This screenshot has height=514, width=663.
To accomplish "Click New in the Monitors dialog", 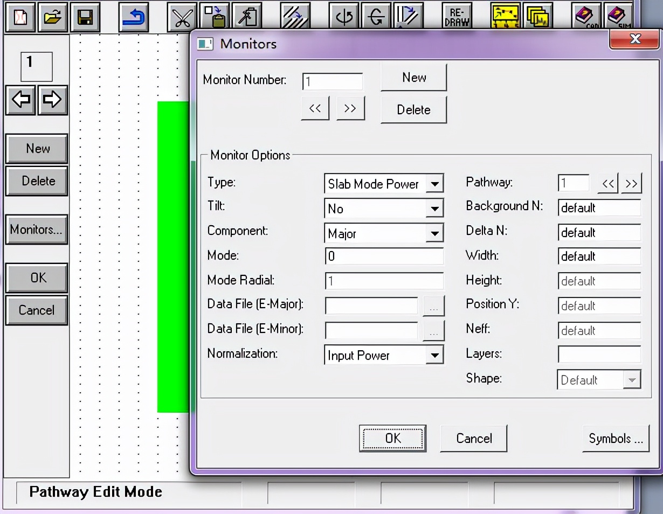I will [414, 78].
